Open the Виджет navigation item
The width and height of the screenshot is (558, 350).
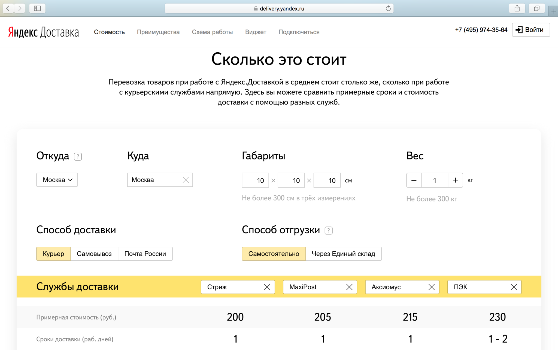point(256,32)
